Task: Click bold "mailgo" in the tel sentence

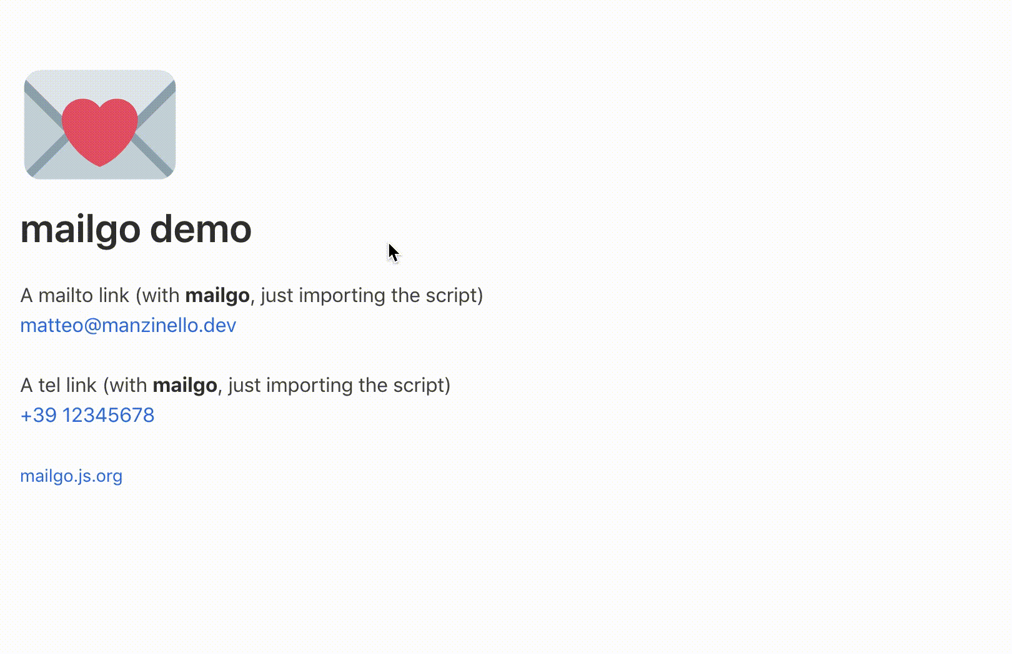Action: click(x=184, y=385)
